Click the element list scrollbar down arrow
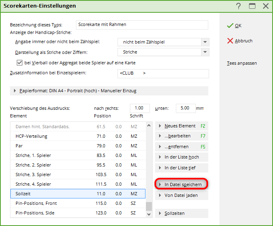The height and width of the screenshot is (226, 273). click(x=149, y=214)
